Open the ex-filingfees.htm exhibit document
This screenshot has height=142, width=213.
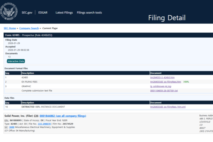pyautogui.click(x=165, y=82)
